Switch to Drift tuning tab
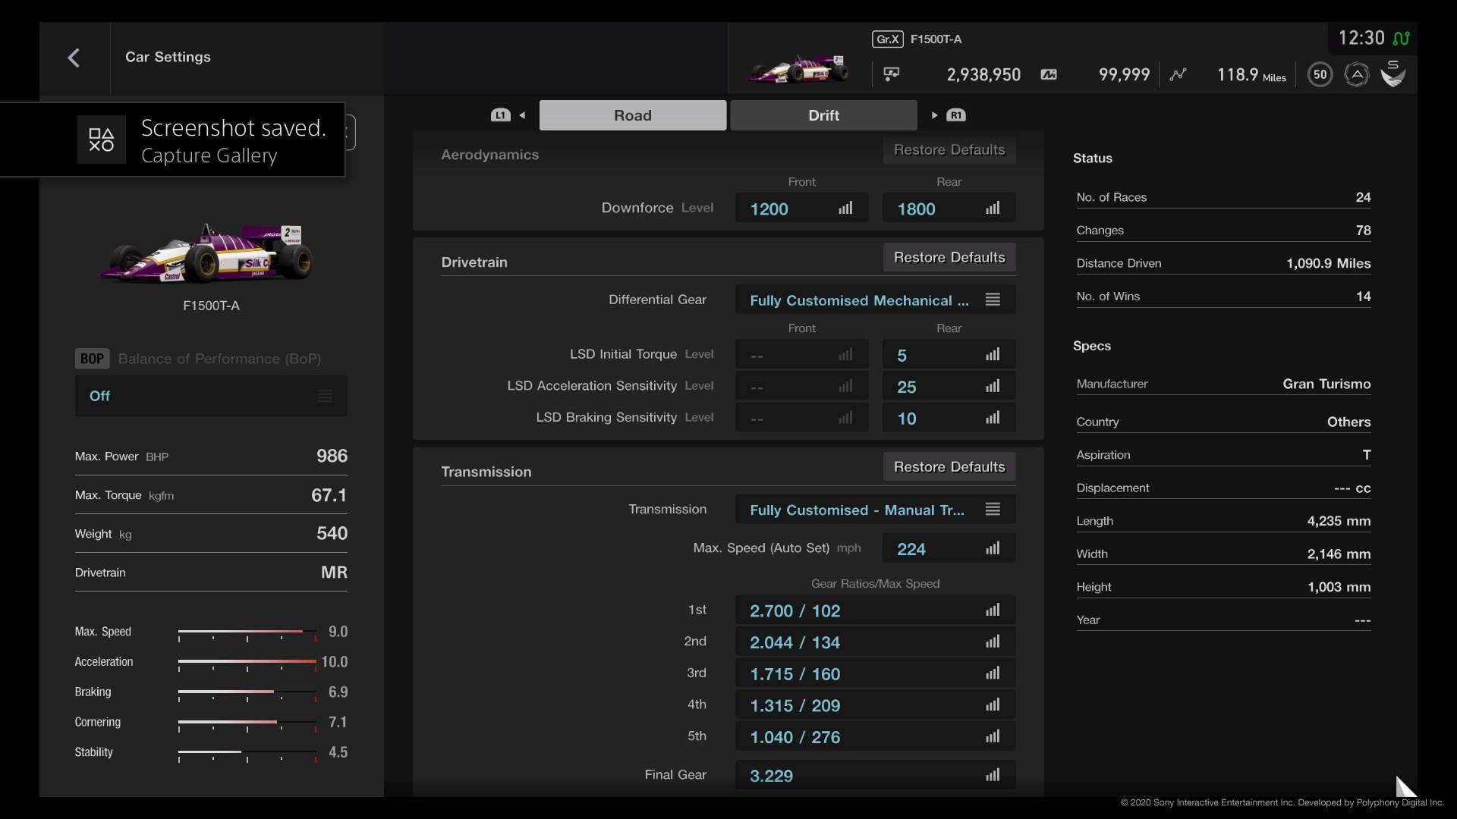 point(823,115)
